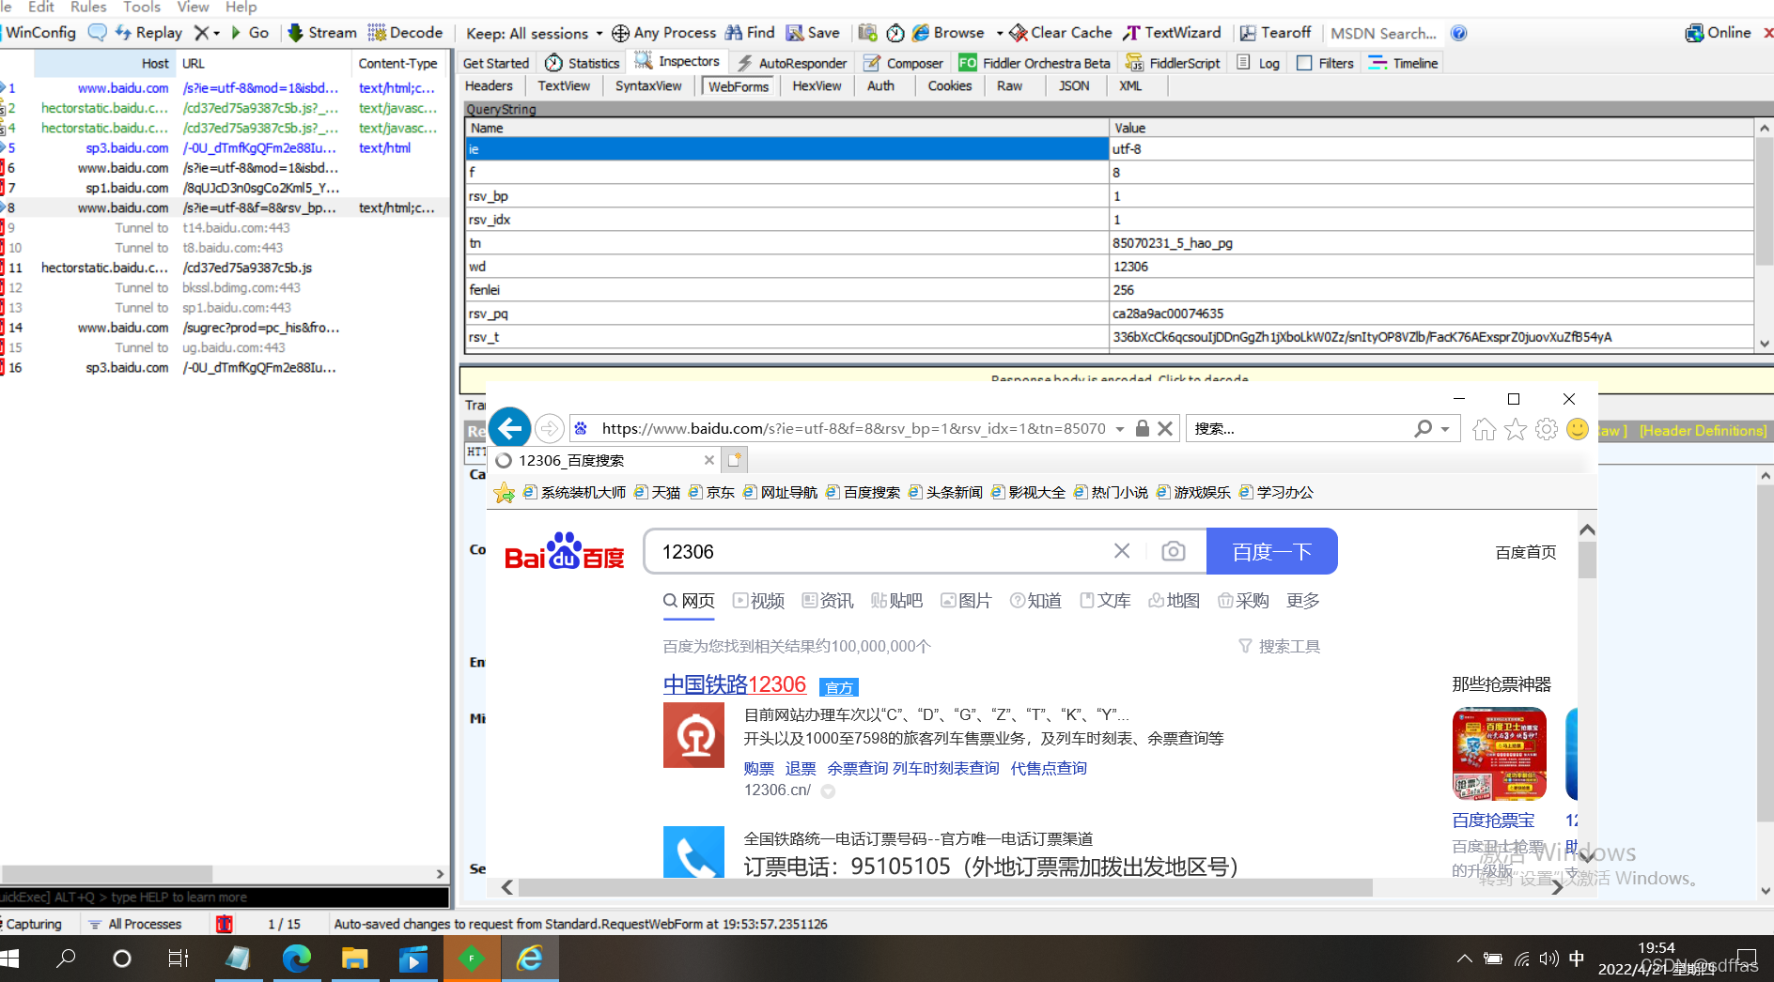Toggle Capturing in the status bar

(31, 924)
